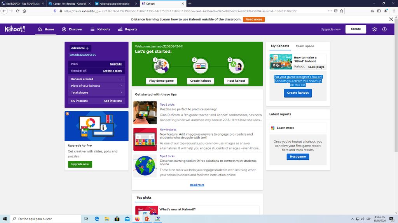Click the white Create button in header
Image resolution: width=398 pixels, height=223 pixels.
[x=356, y=29]
